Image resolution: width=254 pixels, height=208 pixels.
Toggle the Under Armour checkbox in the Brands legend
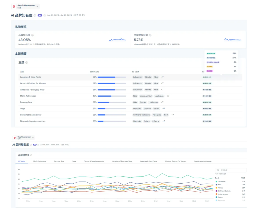coord(216,194)
